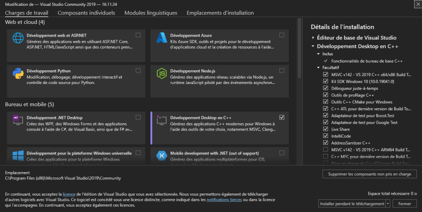Image resolution: width=422 pixels, height=212 pixels.
Task: Uncheck Débogueur juste-à-temps component
Action: pyautogui.click(x=326, y=88)
